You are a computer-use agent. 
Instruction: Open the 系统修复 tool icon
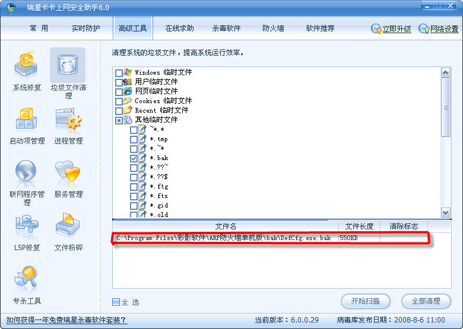(26, 65)
